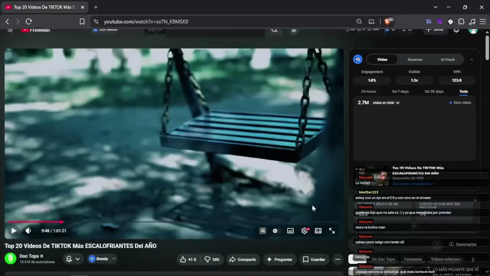The image size is (490, 276).
Task: Toggle autoplay switch in the player
Action: 275,231
